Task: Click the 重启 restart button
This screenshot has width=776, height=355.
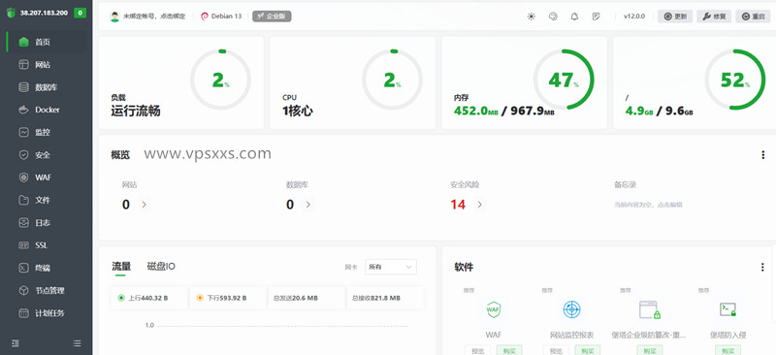Action: [753, 16]
